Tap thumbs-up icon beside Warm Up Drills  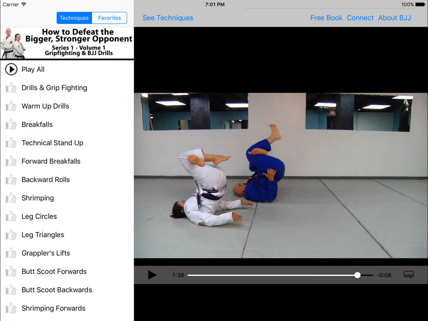[11, 106]
